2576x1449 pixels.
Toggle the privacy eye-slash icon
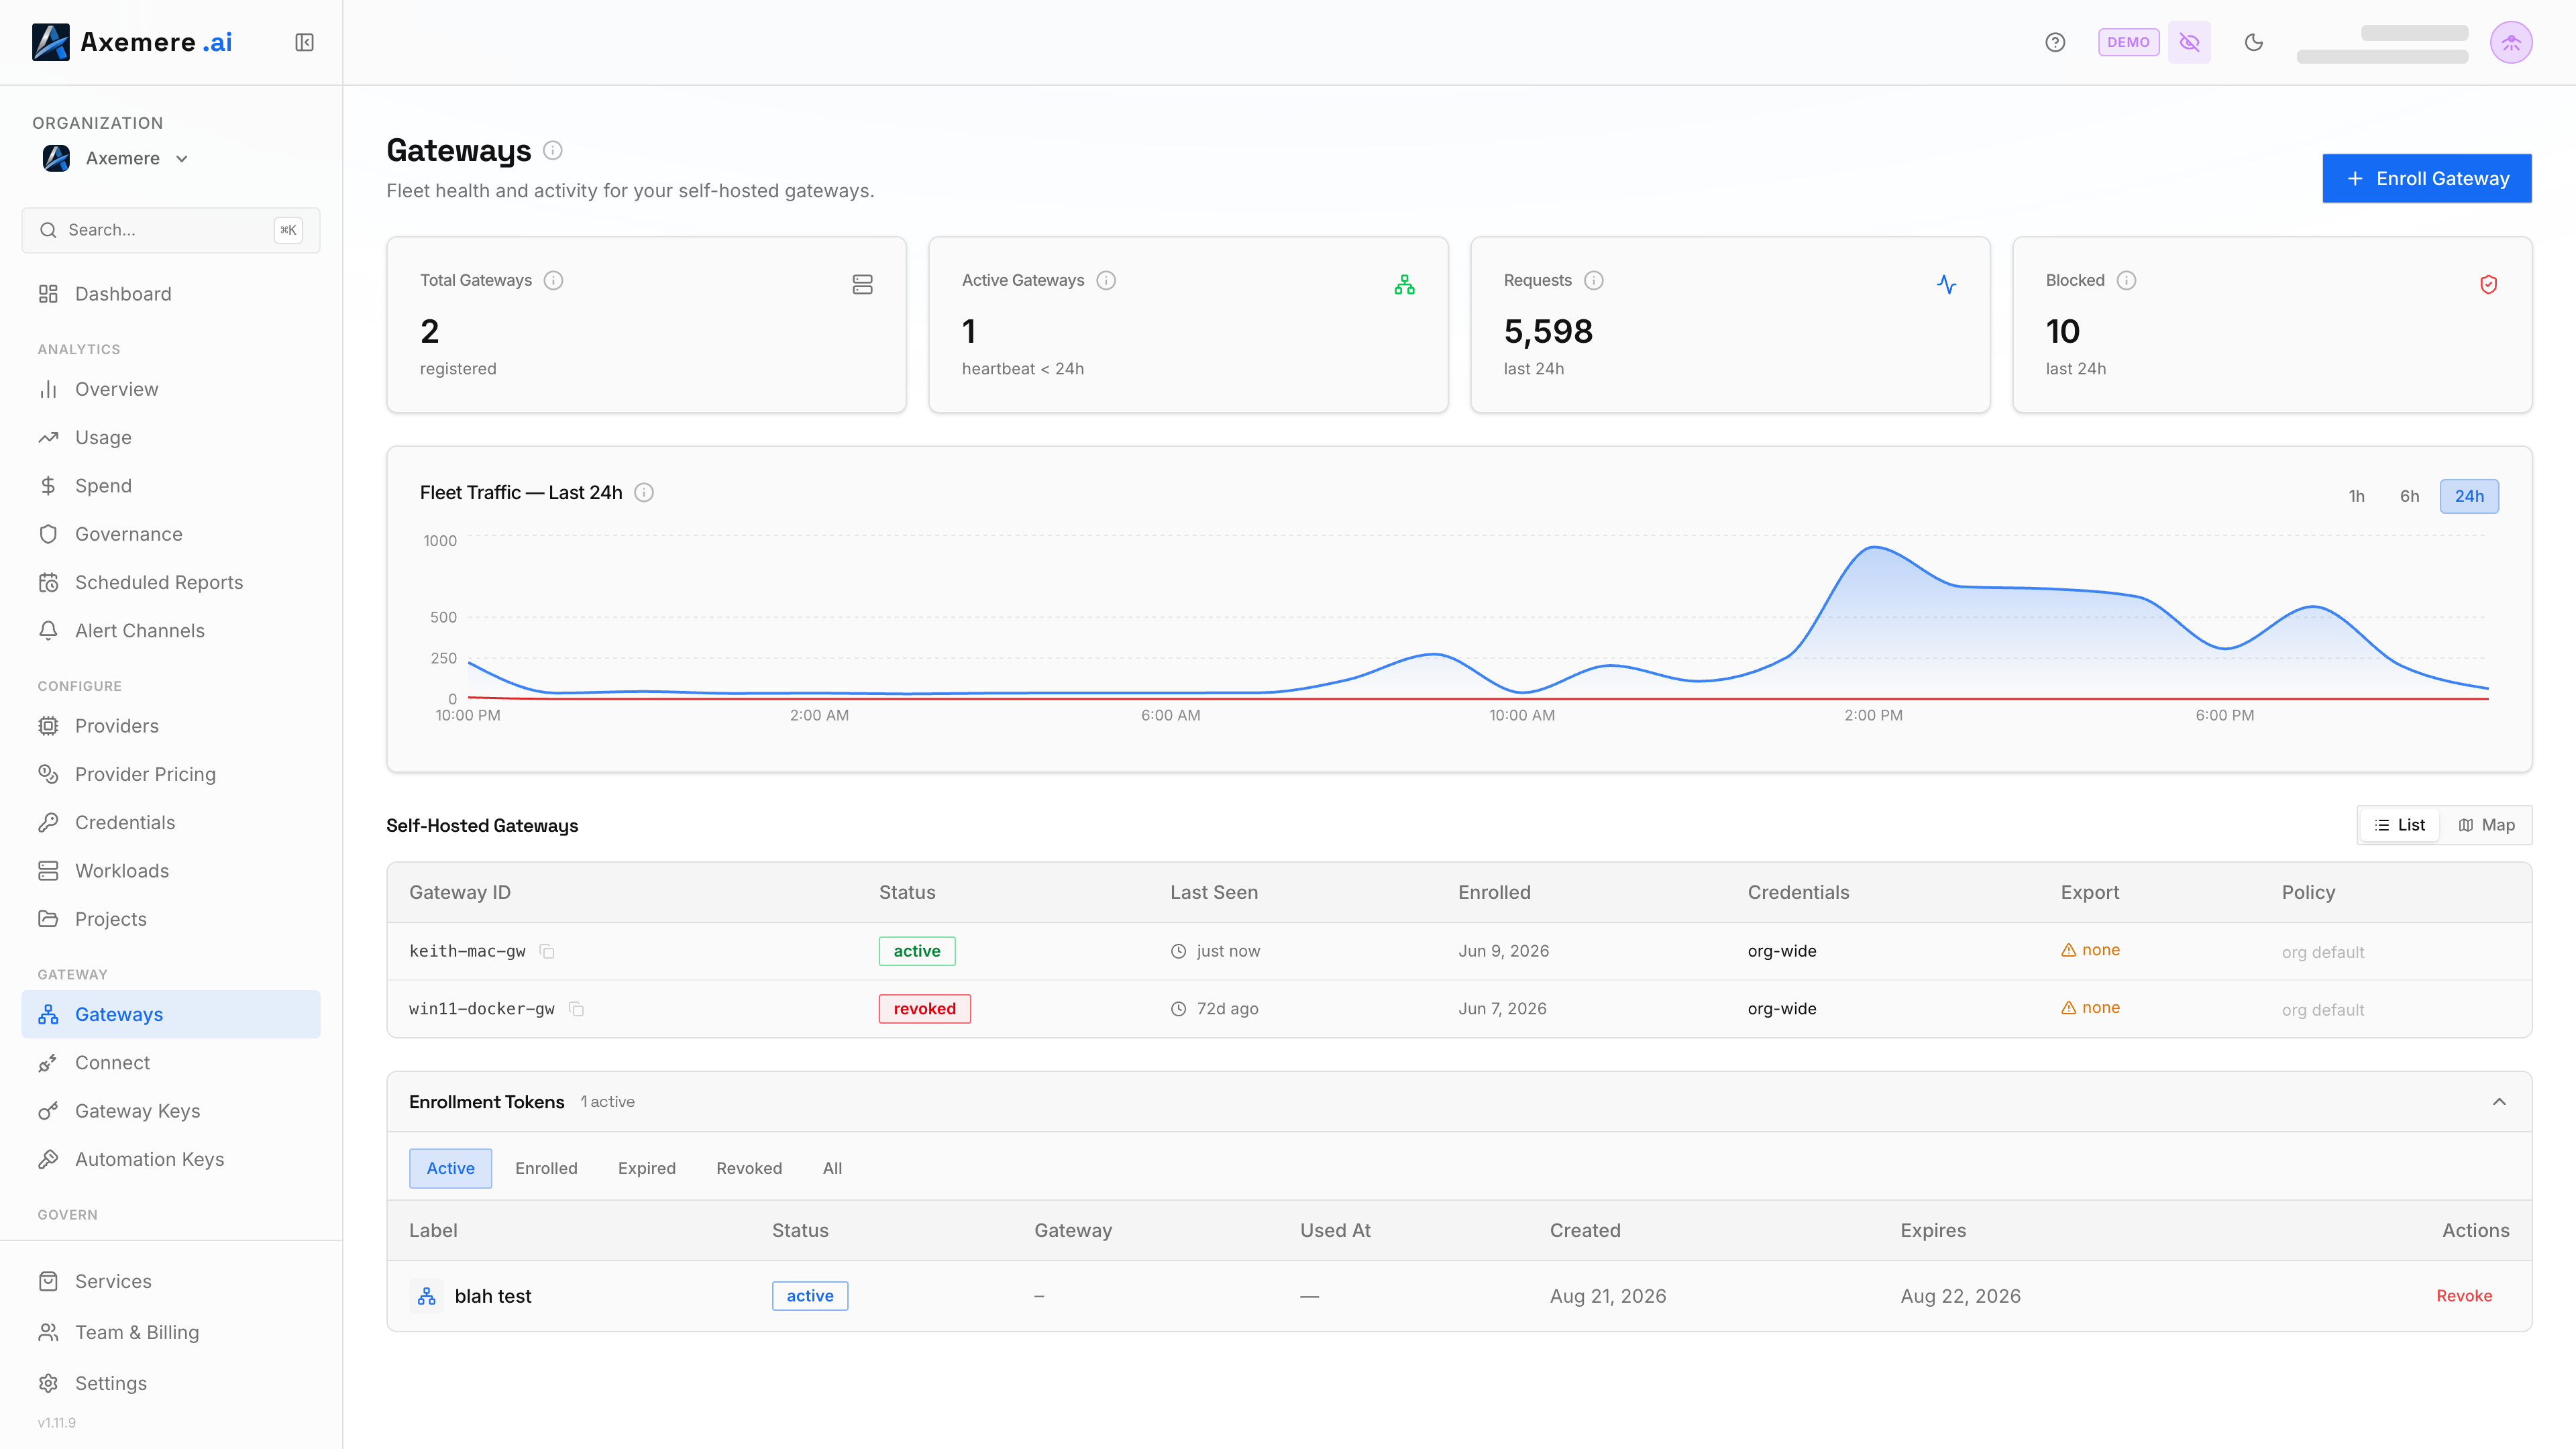2189,42
